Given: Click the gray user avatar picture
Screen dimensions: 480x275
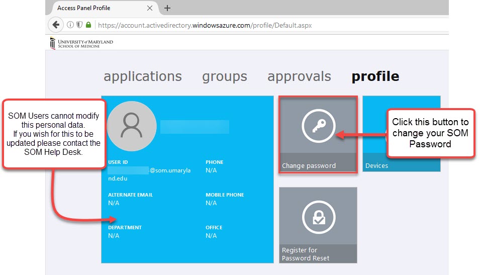Looking at the screenshot, I should click(x=132, y=126).
